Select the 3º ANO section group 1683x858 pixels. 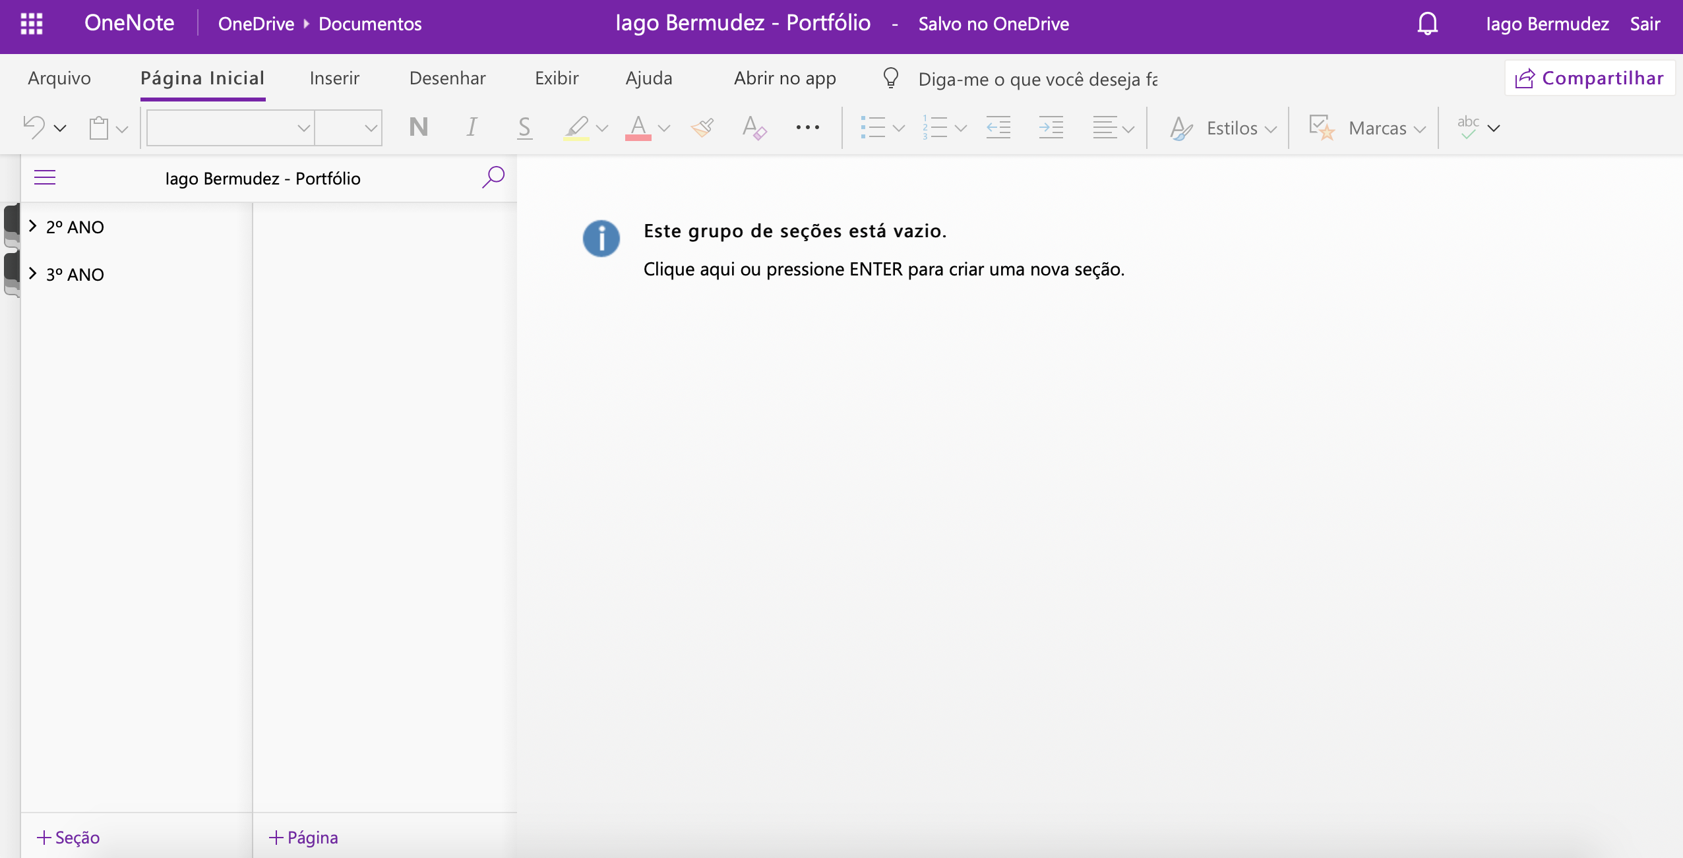click(75, 274)
